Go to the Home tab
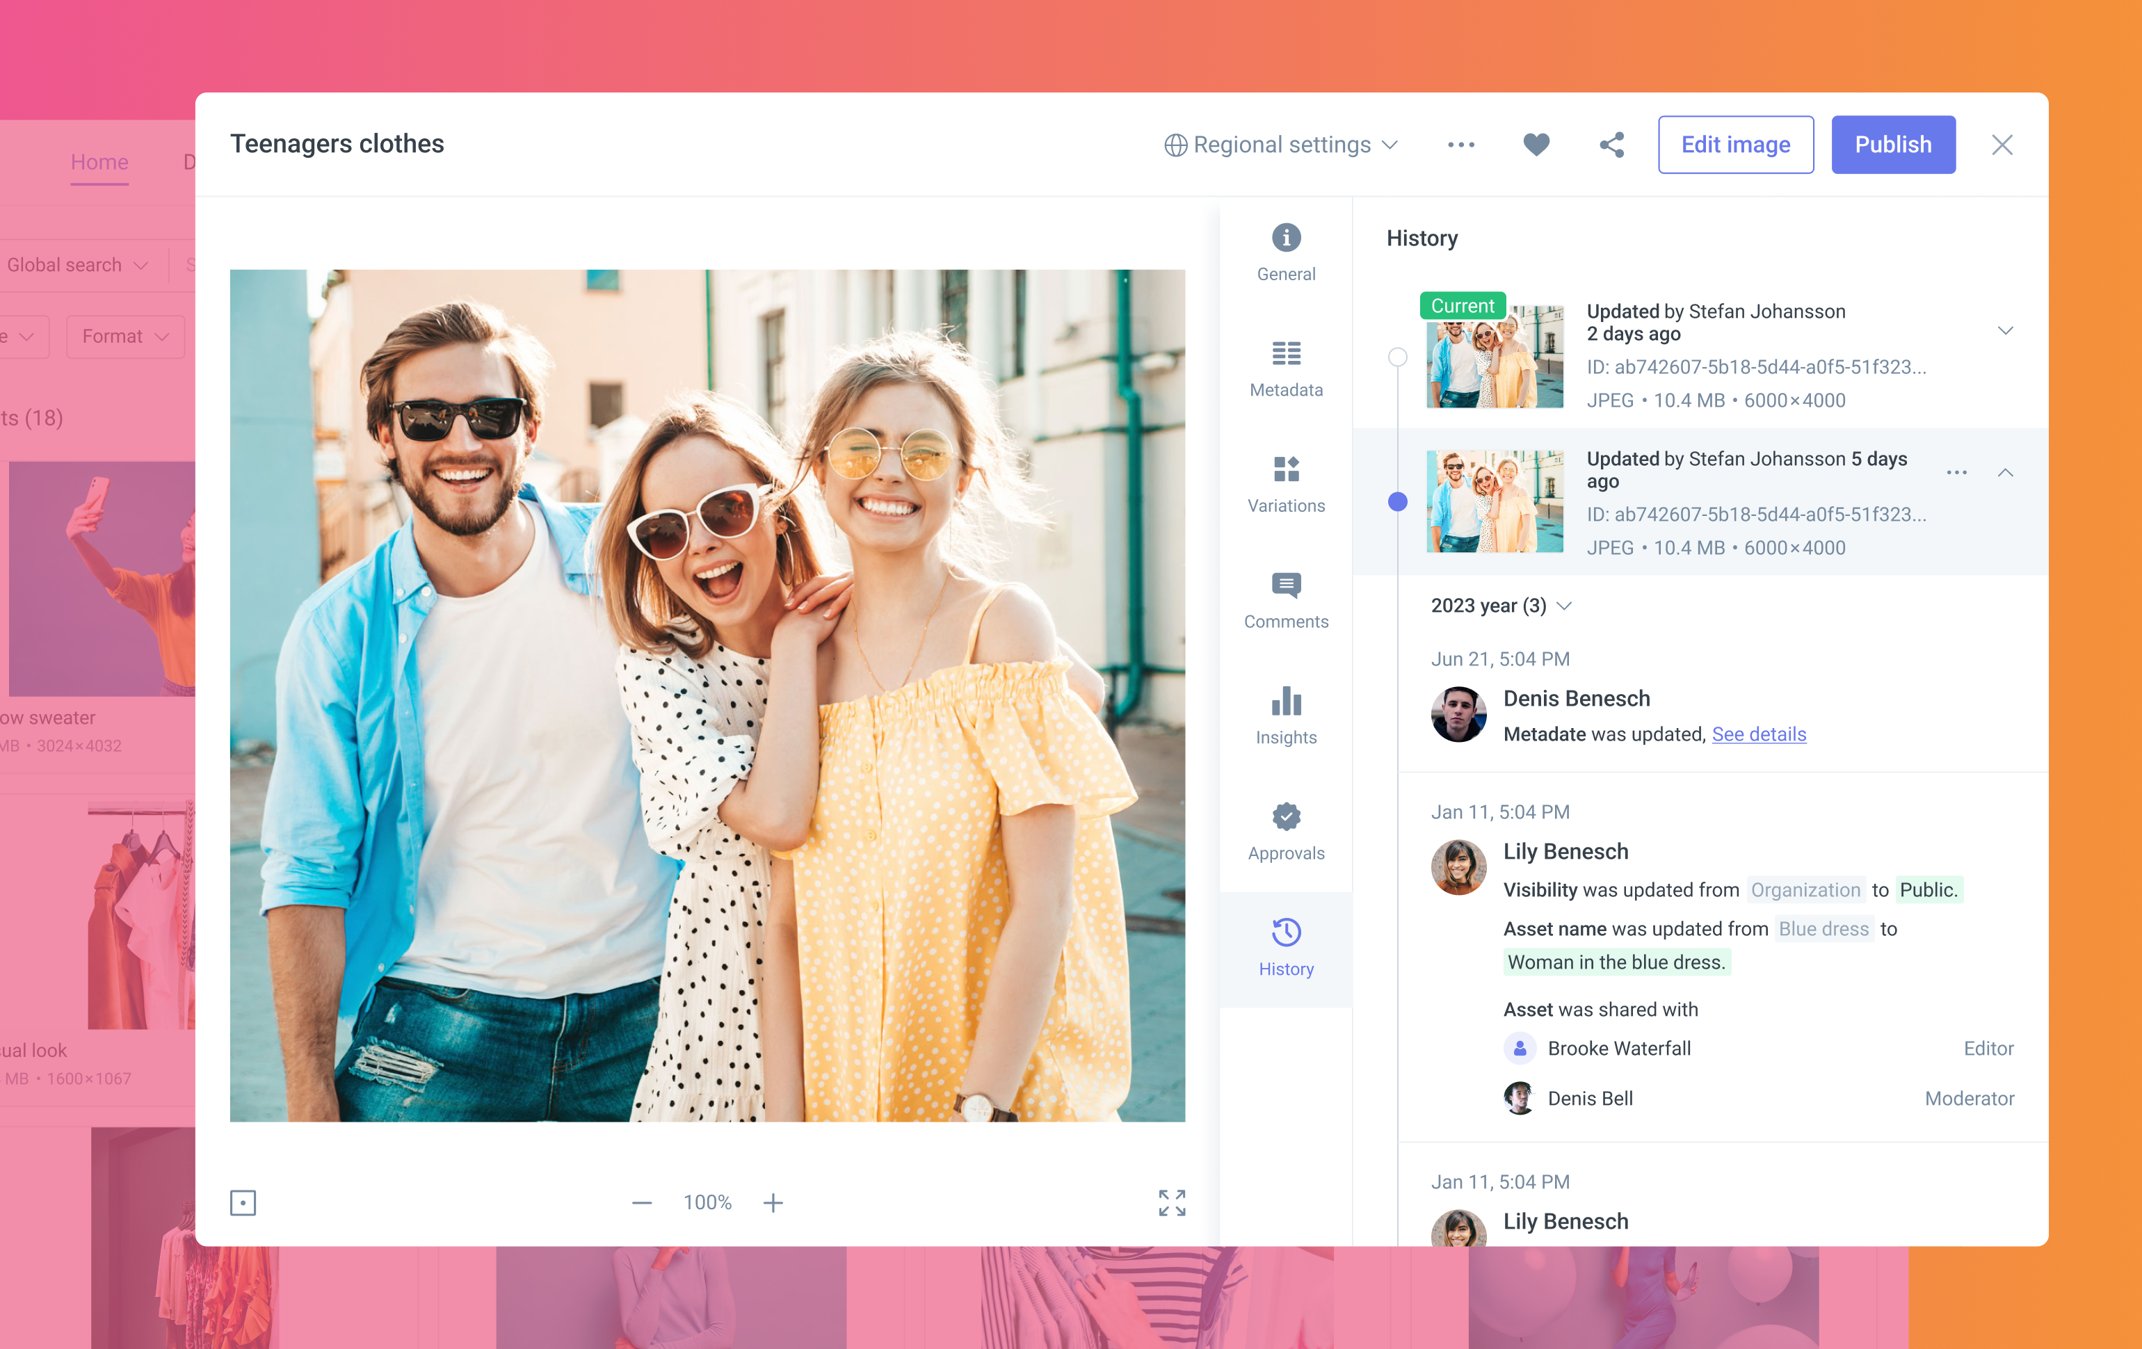Screen dimensions: 2142x1349 click(99, 162)
